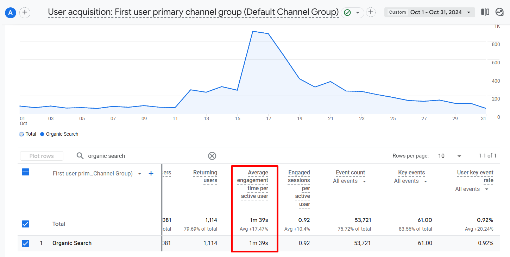Open the compare columns view icon
This screenshot has width=510, height=257.
pos(485,12)
